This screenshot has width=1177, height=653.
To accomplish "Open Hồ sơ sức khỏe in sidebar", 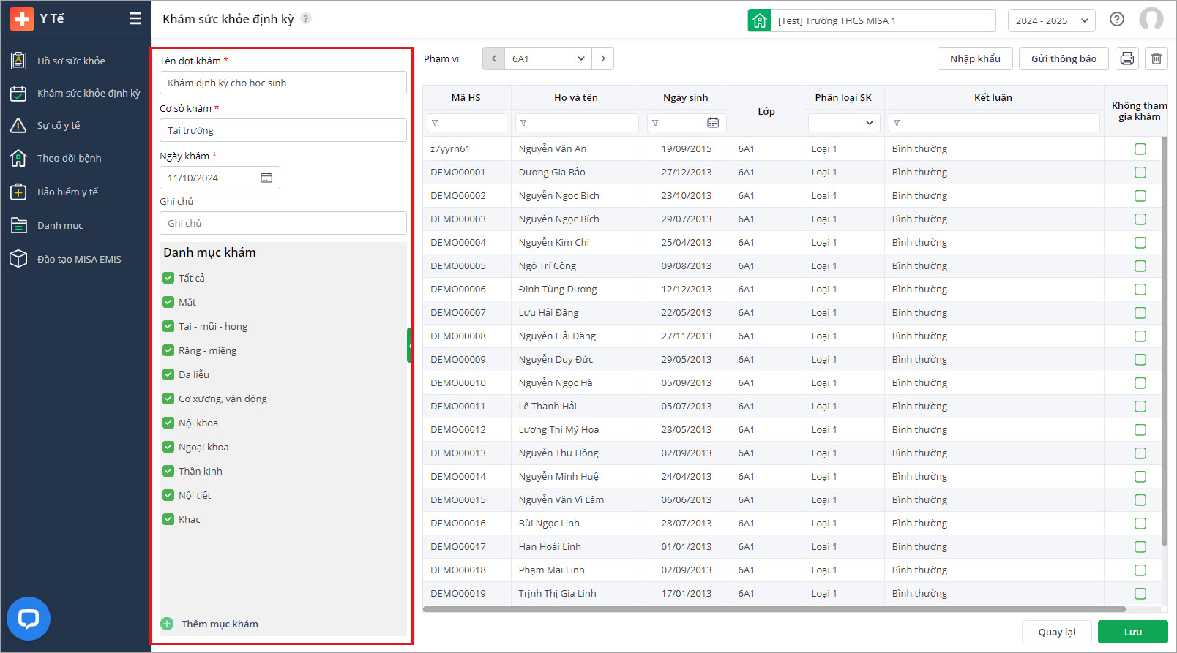I will (71, 61).
